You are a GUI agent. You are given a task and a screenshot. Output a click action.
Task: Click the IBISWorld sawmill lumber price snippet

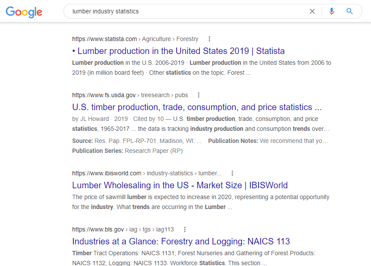click(201, 202)
